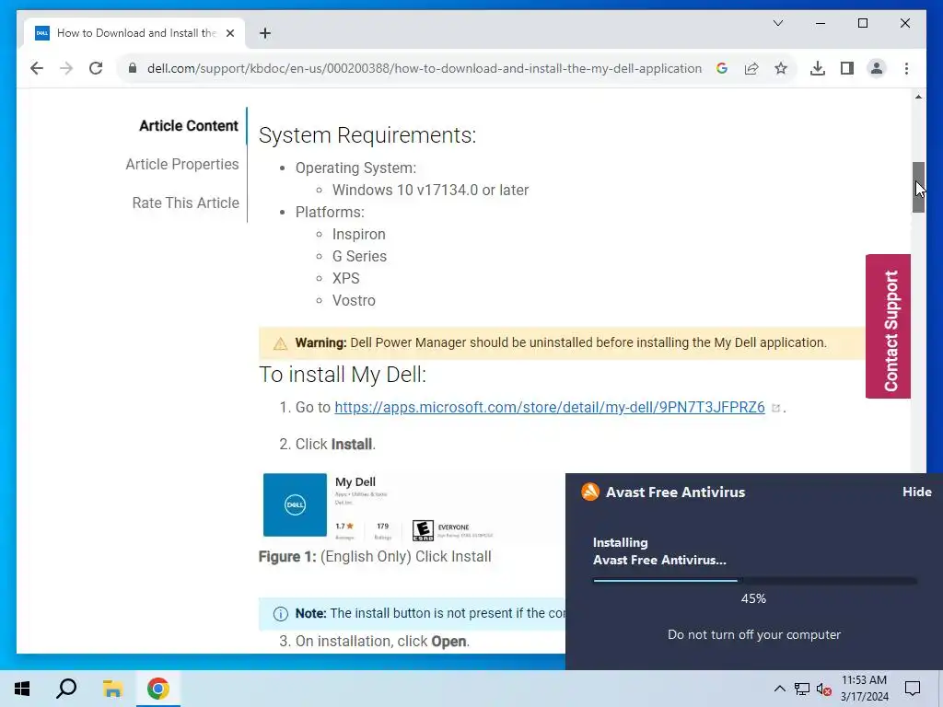943x707 pixels.
Task: Hide the Avast installer popup
Action: 916,492
